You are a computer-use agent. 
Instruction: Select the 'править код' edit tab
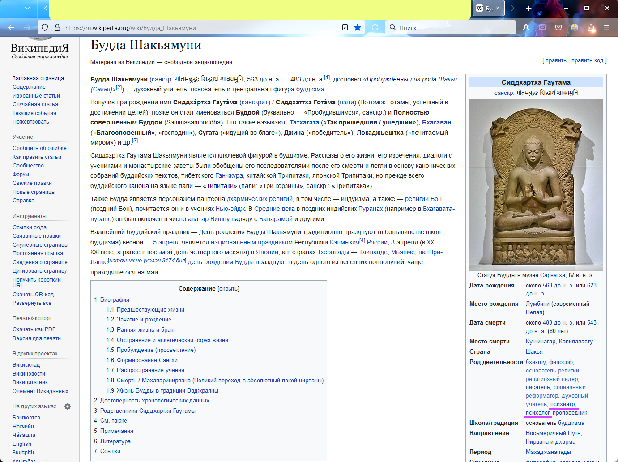click(x=587, y=60)
